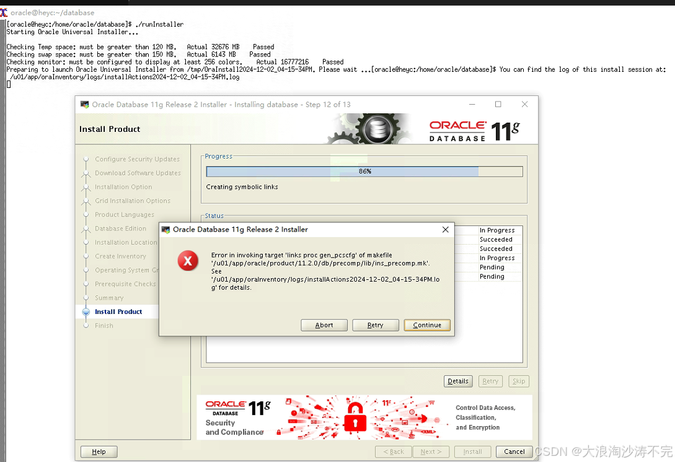Select Database Edition step

point(120,229)
